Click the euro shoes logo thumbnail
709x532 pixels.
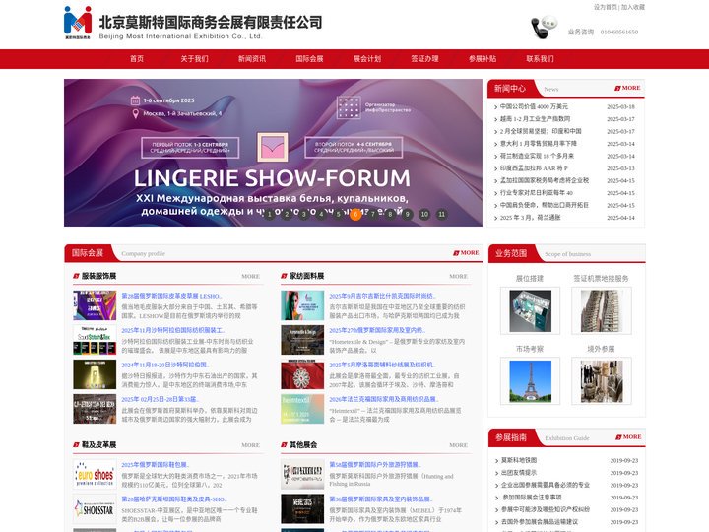click(x=95, y=475)
